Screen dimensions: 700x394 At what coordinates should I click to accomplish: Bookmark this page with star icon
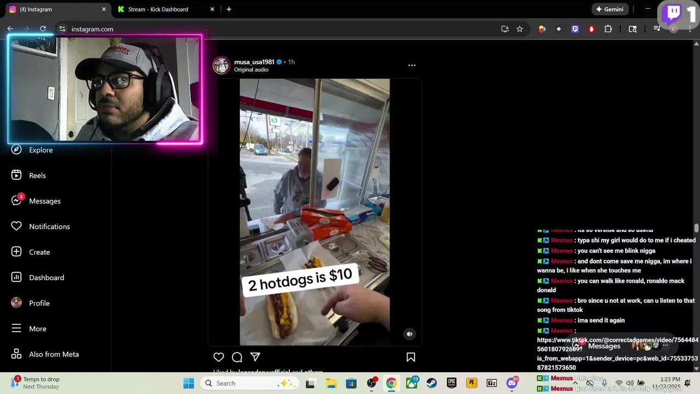(520, 29)
